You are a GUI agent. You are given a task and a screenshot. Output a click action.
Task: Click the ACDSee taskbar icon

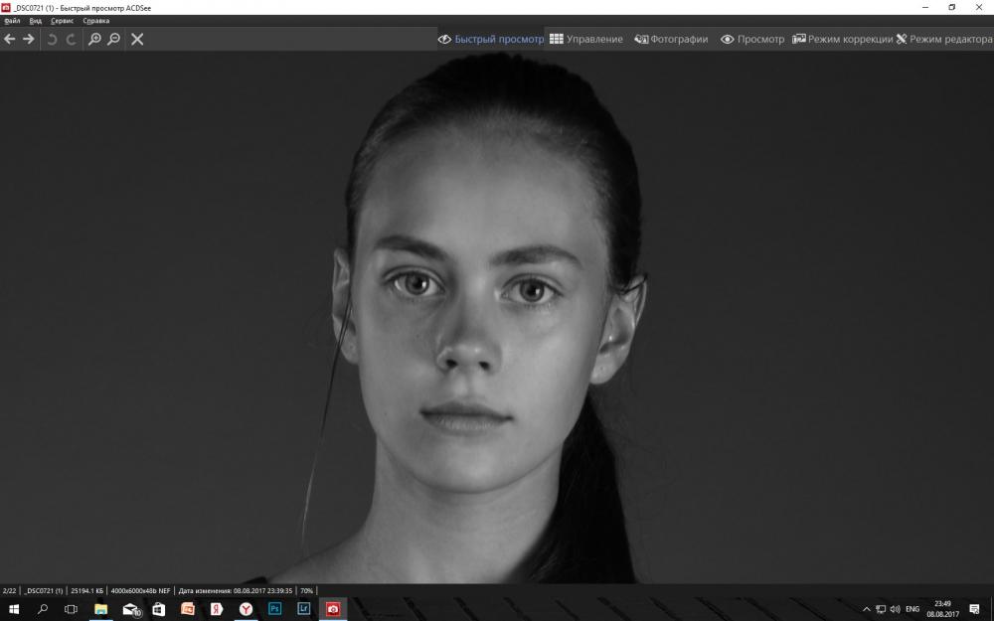333,610
